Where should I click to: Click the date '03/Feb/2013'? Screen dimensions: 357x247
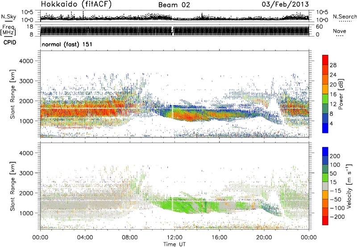coord(285,4)
